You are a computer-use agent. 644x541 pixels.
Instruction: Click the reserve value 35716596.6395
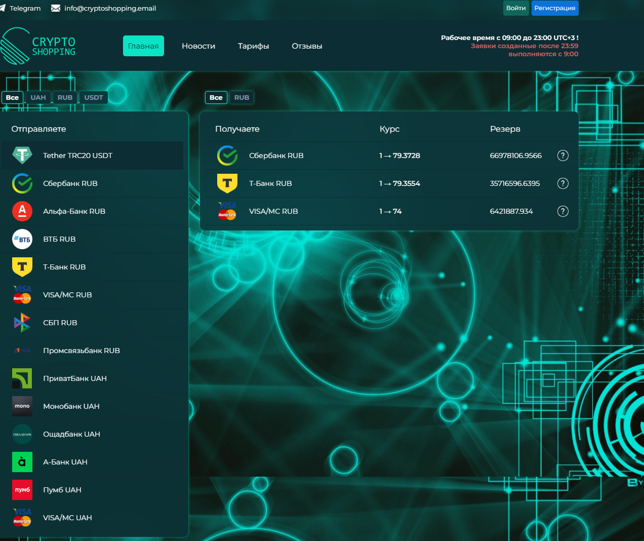point(515,183)
